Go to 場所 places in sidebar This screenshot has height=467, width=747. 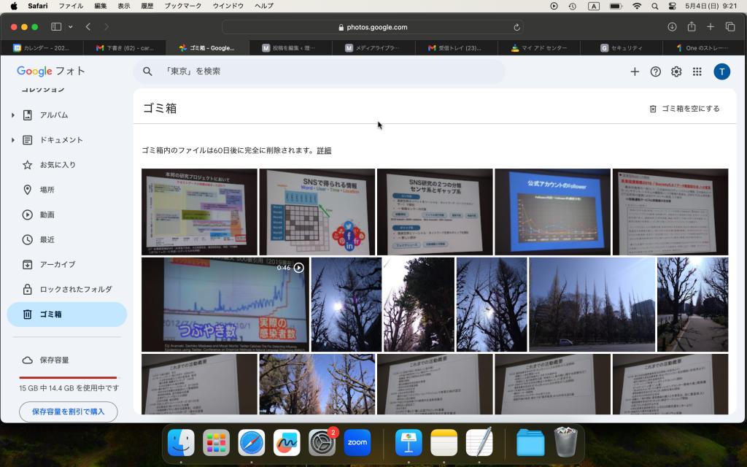pos(66,190)
